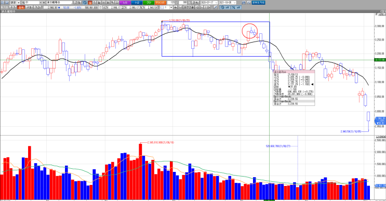The width and height of the screenshot is (386, 201).
Task: Click the highest price label 3,316.08(21/06/25)
Action: (x=179, y=20)
